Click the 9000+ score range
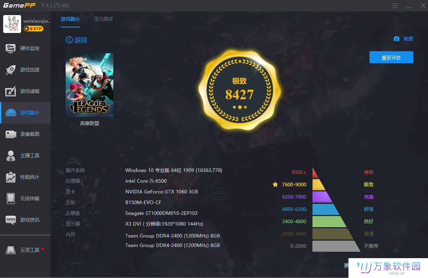This screenshot has height=278, width=428. click(299, 172)
